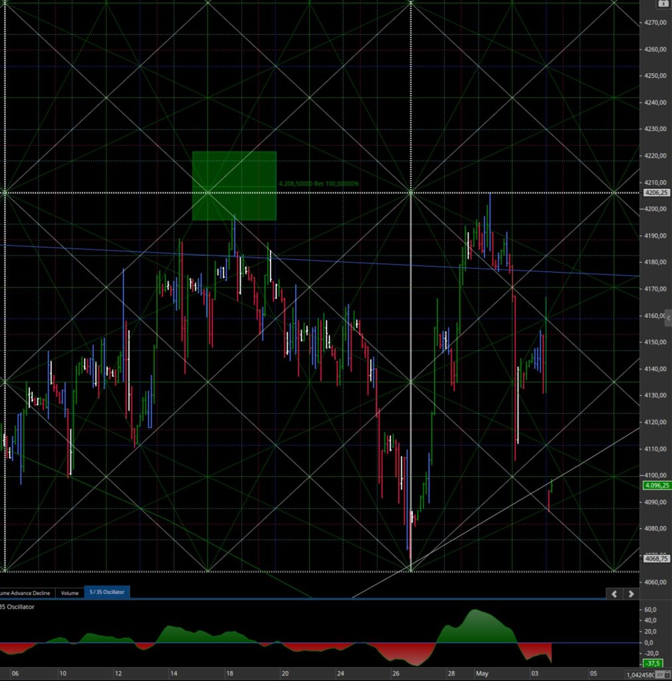Click the green 4.096,25 last price label
This screenshot has width=672, height=681.
tap(657, 485)
